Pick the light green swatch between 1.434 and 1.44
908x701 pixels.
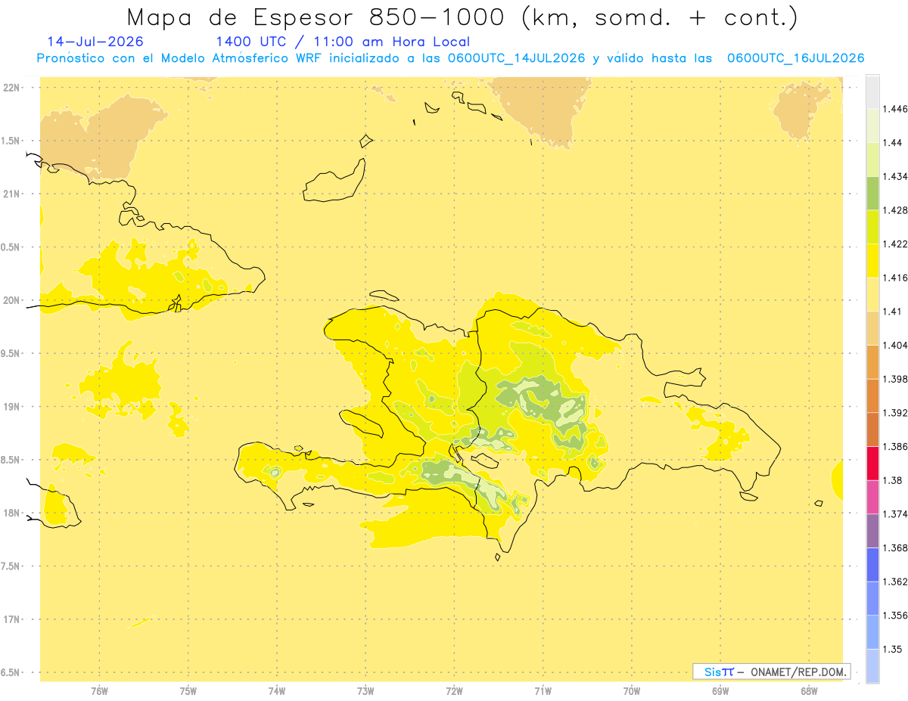pyautogui.click(x=872, y=160)
